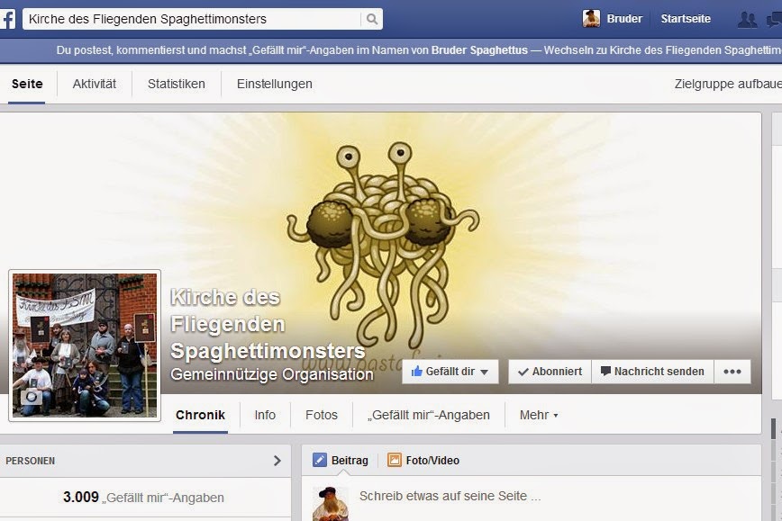Switch to the Statistiken tab
This screenshot has height=521, width=782.
coord(176,84)
